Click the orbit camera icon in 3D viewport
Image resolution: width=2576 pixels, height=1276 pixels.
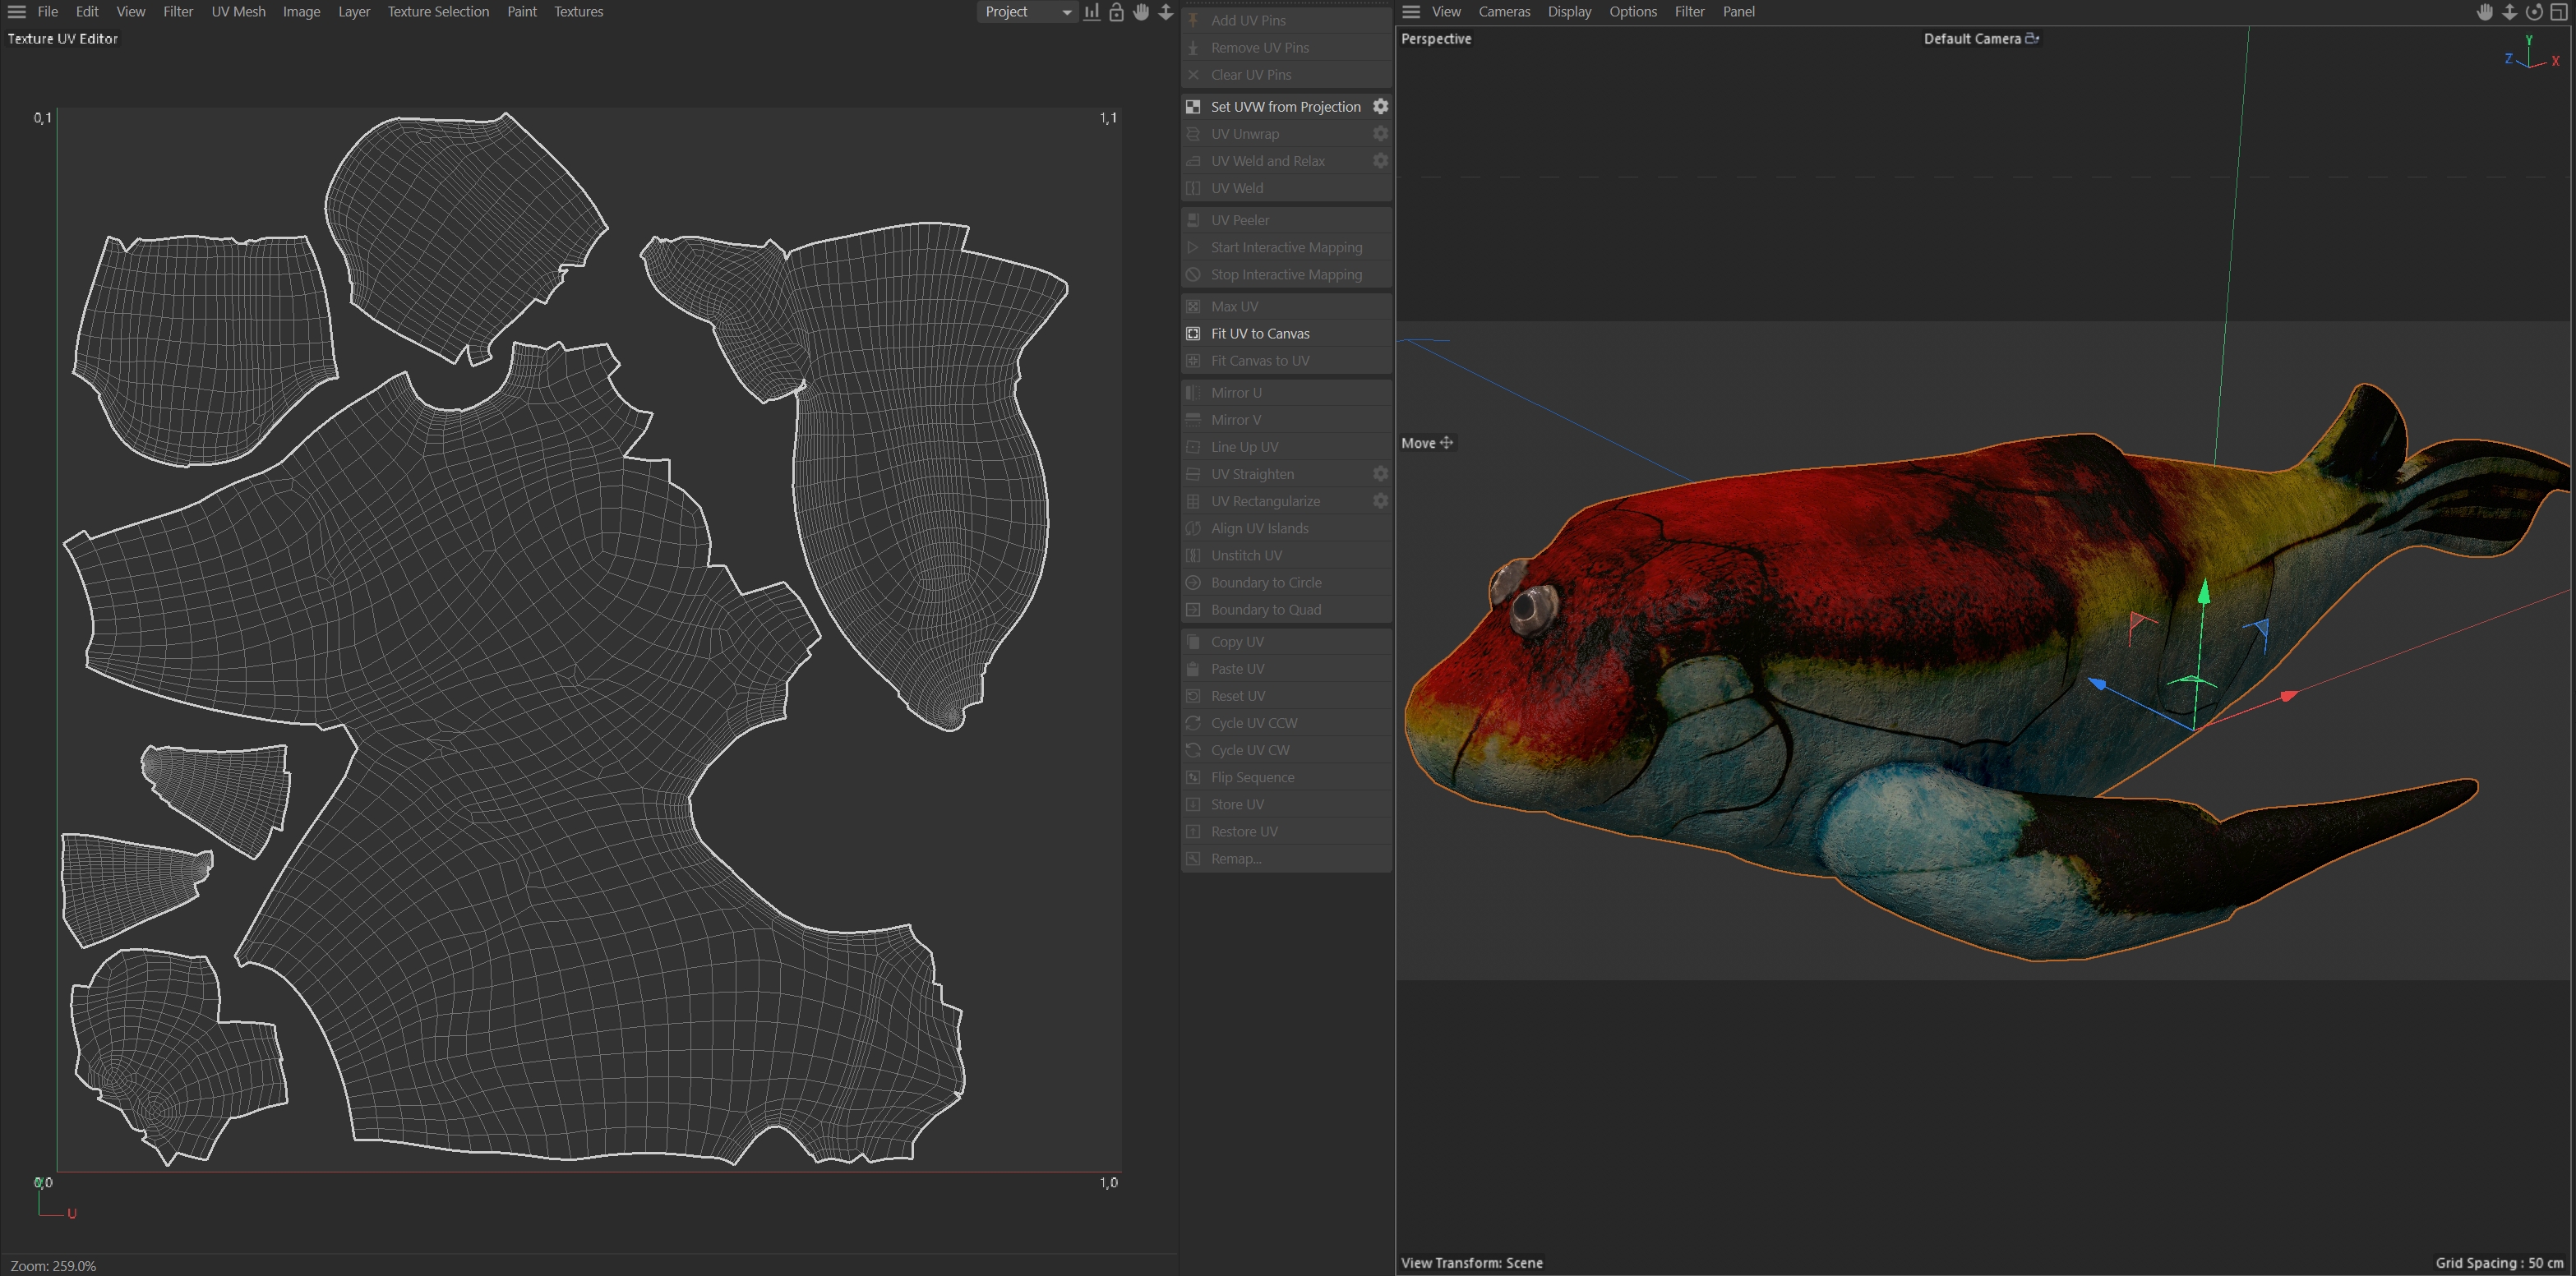point(2534,12)
